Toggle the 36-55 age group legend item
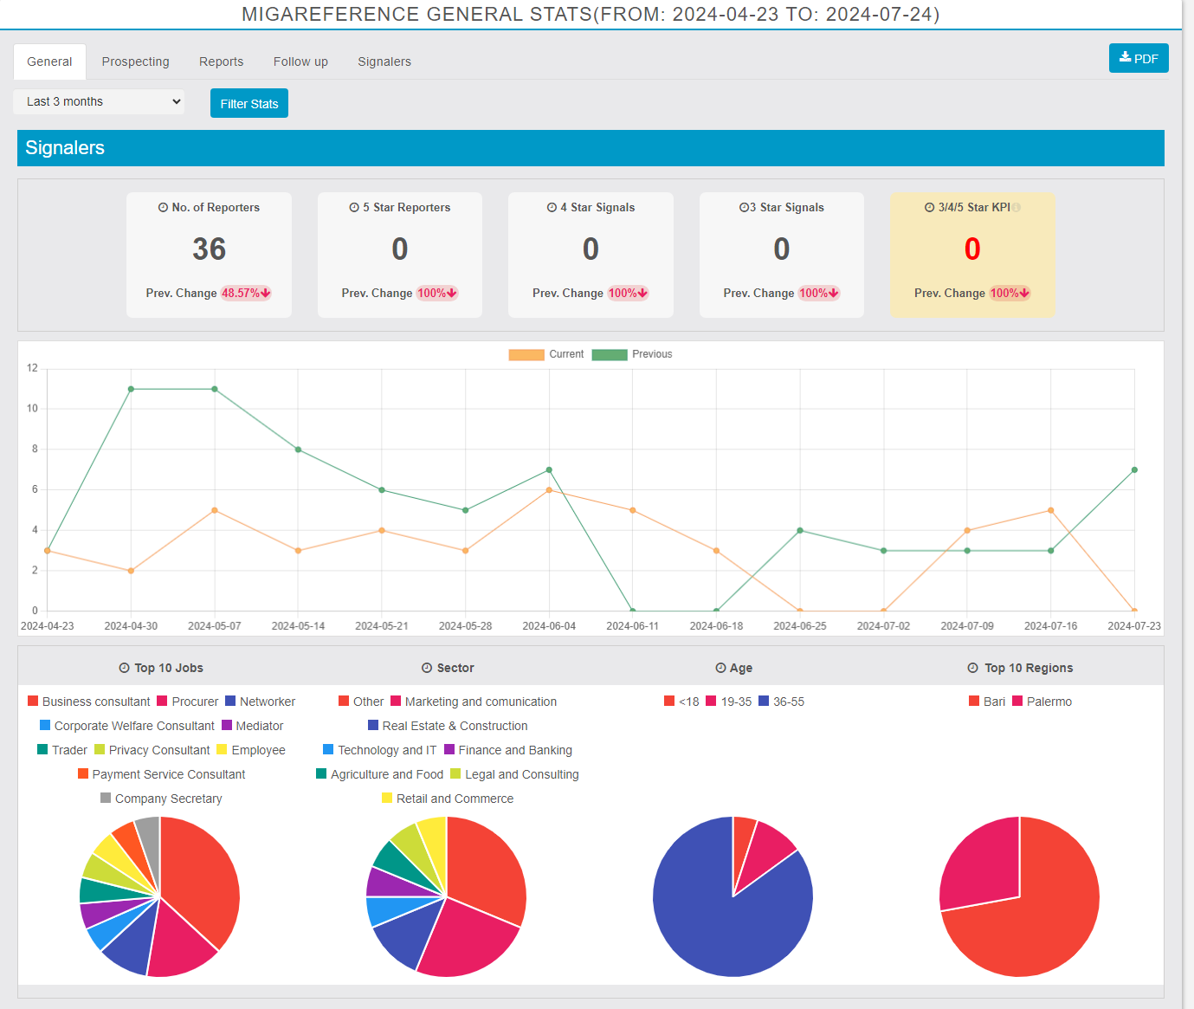The width and height of the screenshot is (1194, 1009). coord(781,702)
